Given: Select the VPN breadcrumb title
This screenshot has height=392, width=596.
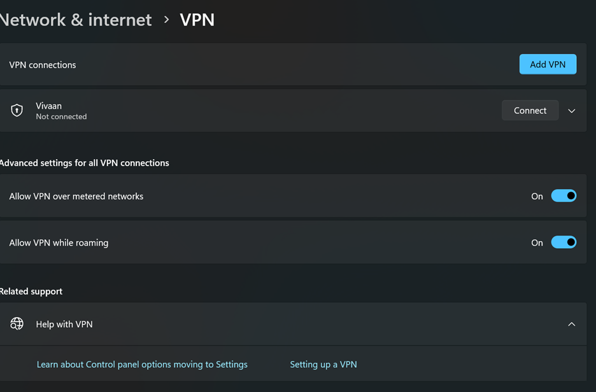Looking at the screenshot, I should tap(197, 20).
